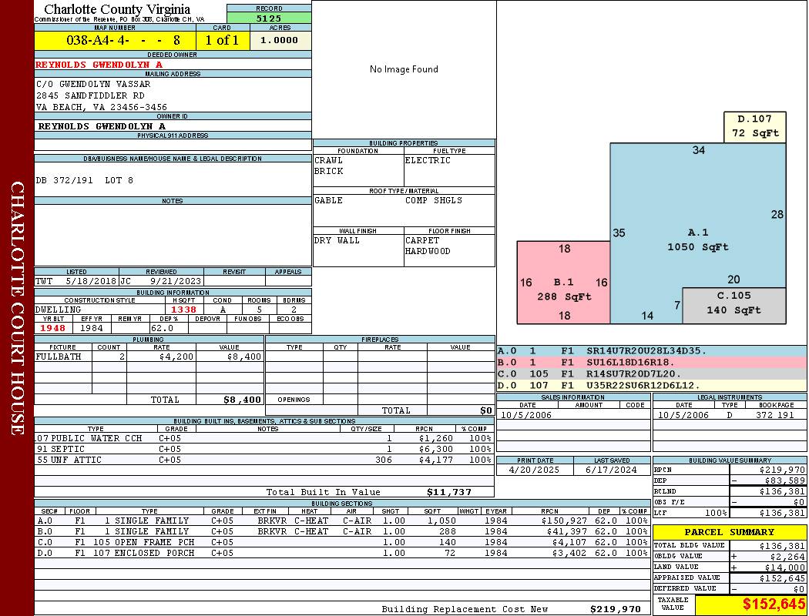The height and width of the screenshot is (616, 809).
Task: Select the 55 UNF ATTIC built-in row
Action: click(x=263, y=460)
